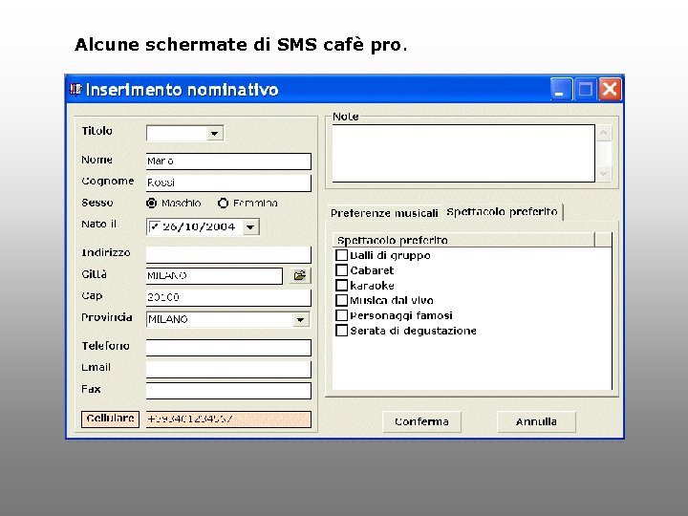Open the Nato il date picker arrow
The height and width of the screenshot is (516, 688).
pyautogui.click(x=250, y=227)
